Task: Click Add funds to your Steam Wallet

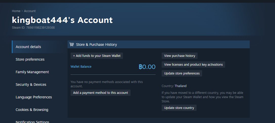Action: click(x=97, y=56)
